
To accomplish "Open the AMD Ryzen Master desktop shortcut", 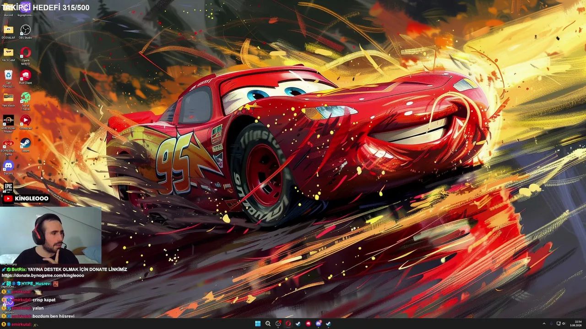I will click(8, 124).
